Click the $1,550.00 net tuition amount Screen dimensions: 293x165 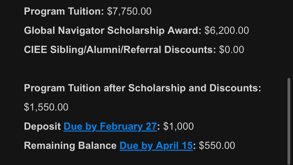coord(46,107)
